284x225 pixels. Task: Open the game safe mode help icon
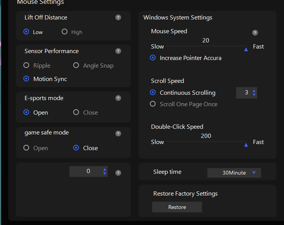point(118,133)
